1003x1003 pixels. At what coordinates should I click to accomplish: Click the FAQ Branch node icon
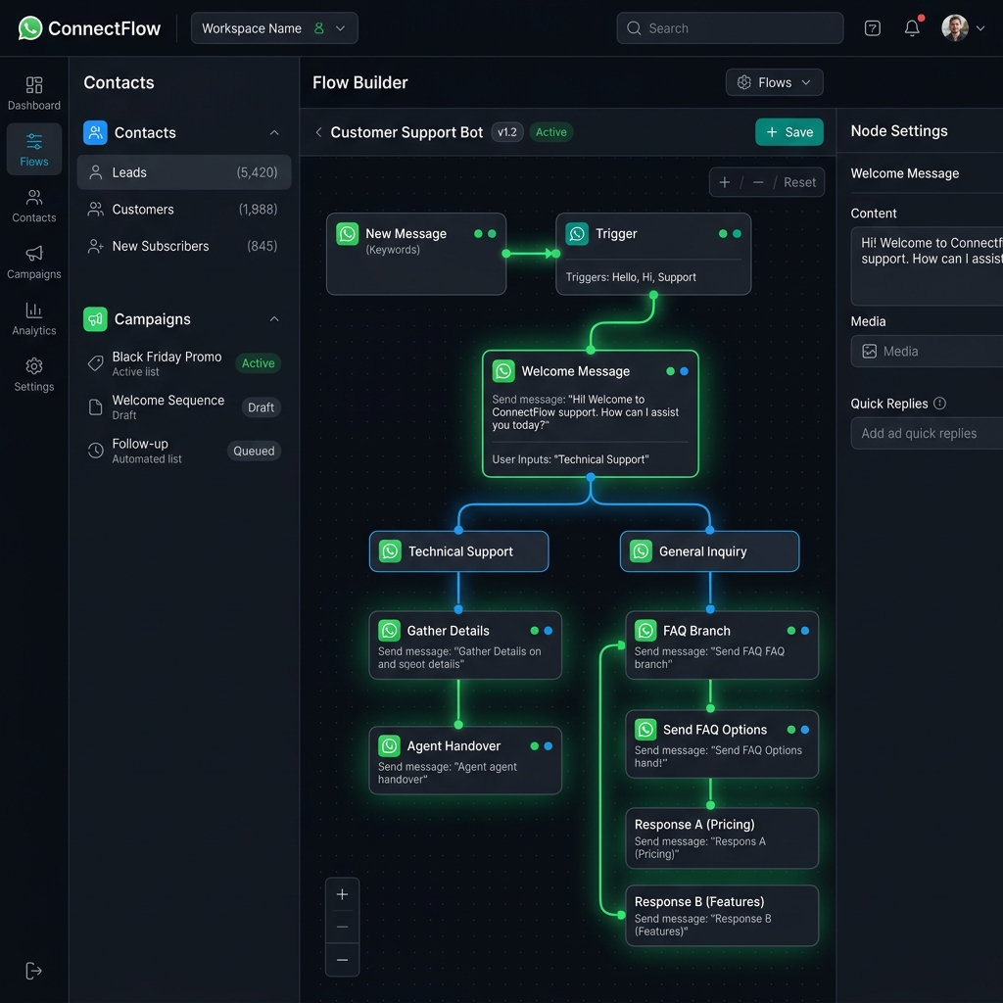645,631
